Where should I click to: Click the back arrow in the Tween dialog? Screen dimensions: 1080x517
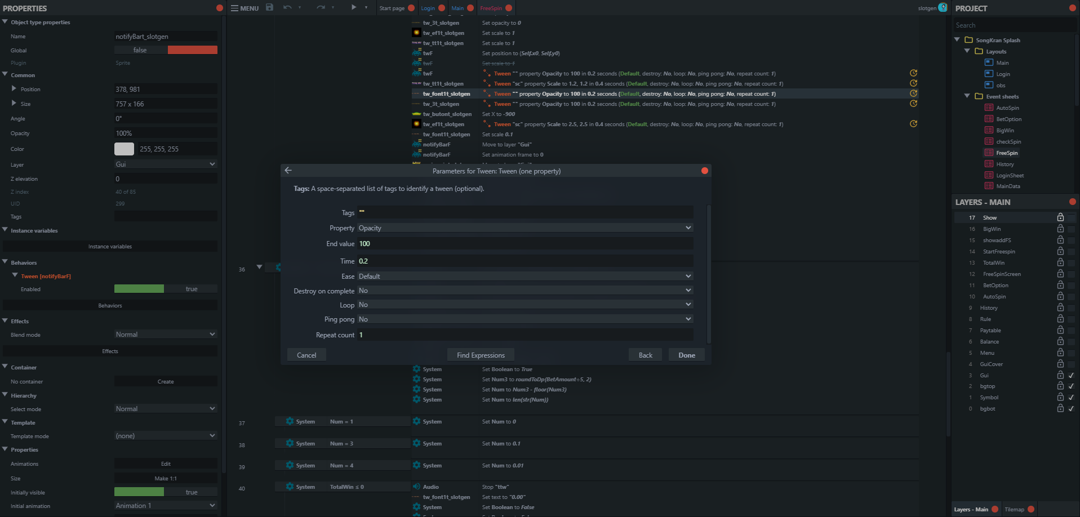(288, 170)
